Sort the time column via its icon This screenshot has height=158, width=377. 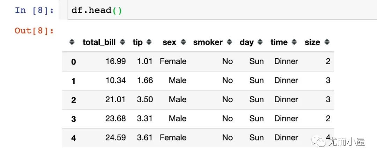294,42
